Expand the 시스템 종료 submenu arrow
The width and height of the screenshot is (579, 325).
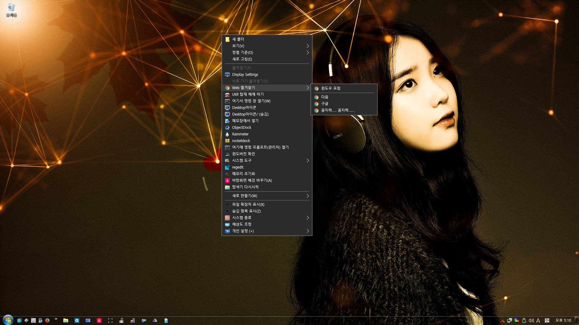coord(308,218)
